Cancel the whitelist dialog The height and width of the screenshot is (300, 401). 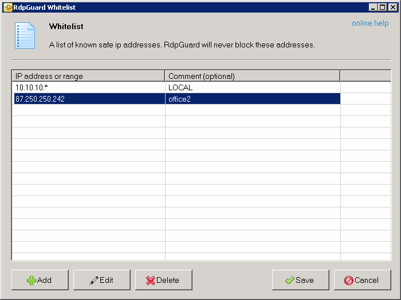[x=363, y=280]
